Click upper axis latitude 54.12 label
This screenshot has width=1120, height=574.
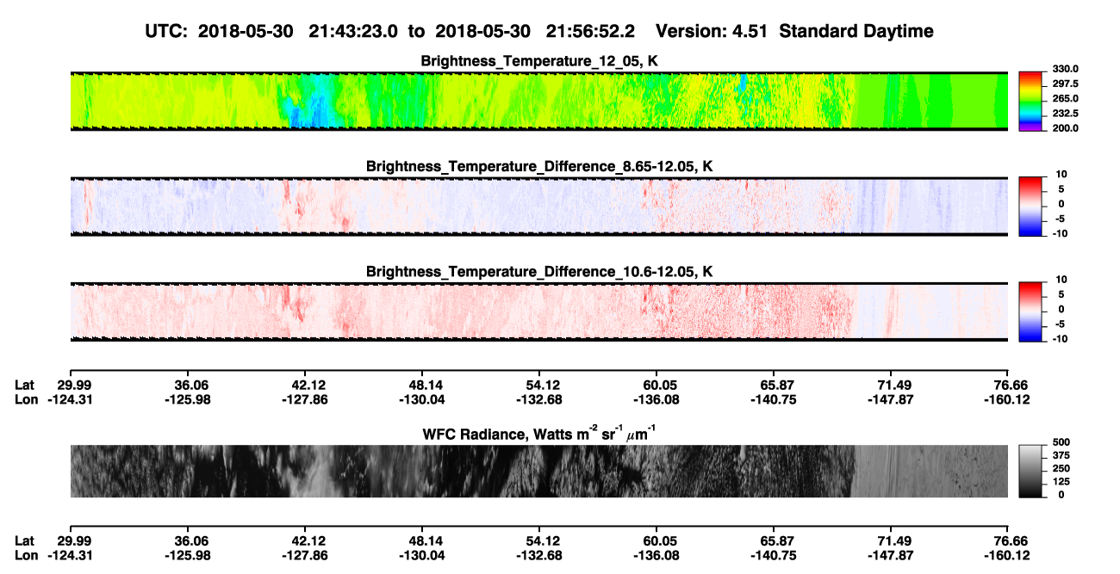[x=539, y=385]
